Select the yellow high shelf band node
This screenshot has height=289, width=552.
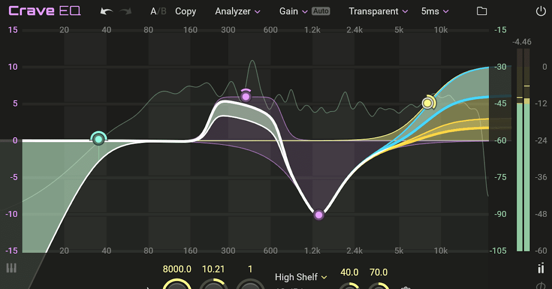pyautogui.click(x=428, y=103)
